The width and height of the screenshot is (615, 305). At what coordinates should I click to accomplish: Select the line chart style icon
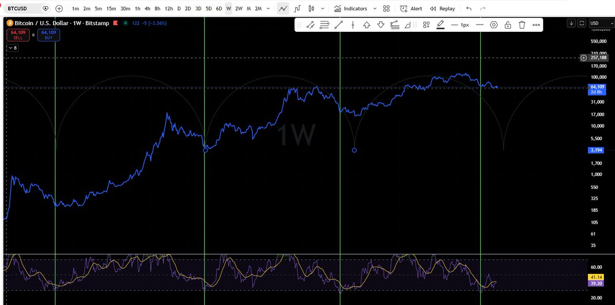tap(283, 9)
